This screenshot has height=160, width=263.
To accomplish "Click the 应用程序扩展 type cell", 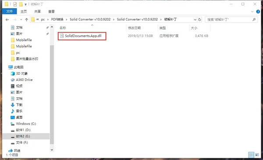I will pyautogui.click(x=169, y=36).
